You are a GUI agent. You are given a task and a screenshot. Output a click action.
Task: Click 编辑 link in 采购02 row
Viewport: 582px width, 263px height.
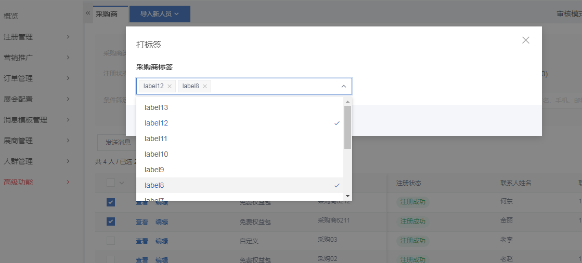(x=161, y=260)
